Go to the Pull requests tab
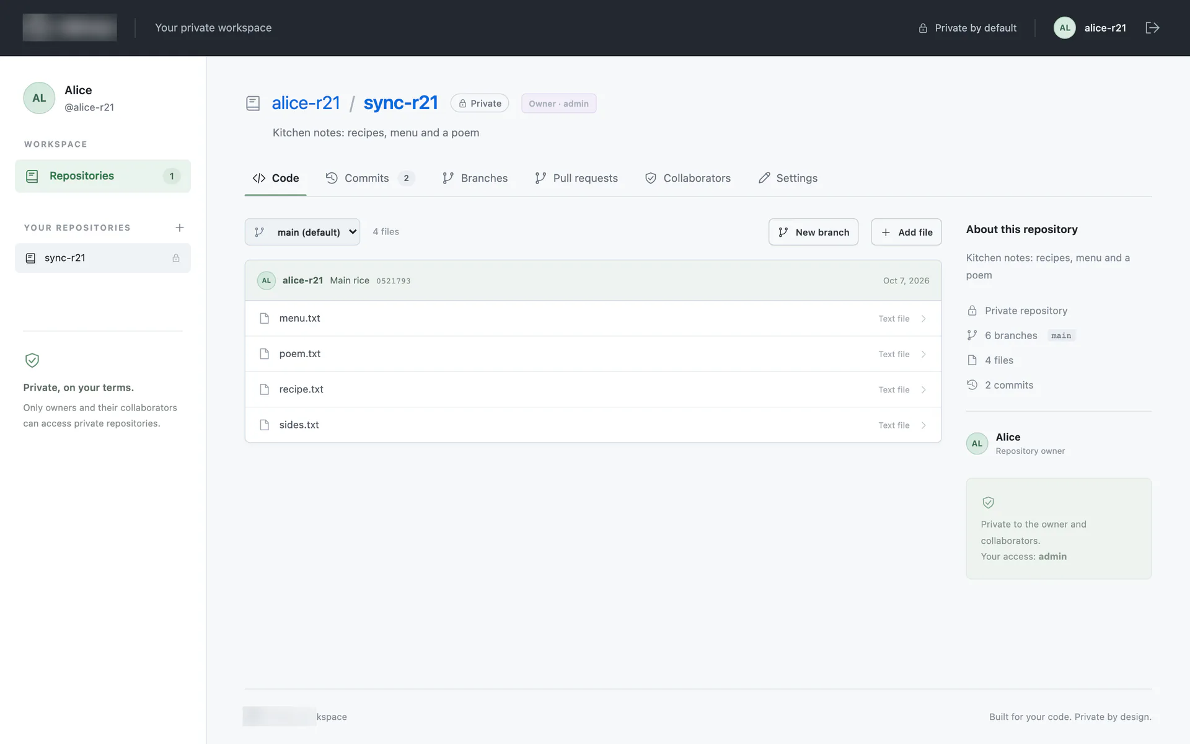 point(576,178)
